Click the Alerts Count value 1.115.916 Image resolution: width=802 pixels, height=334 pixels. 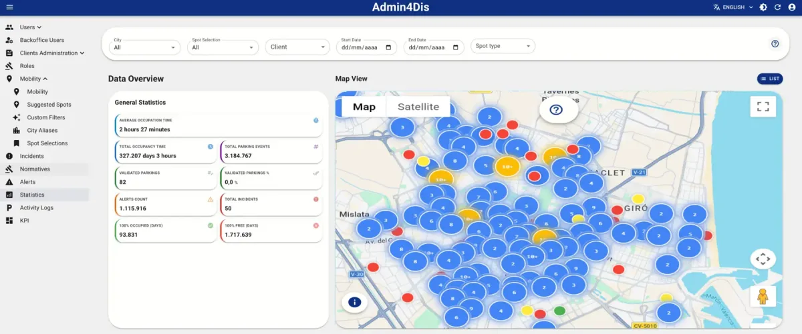(133, 208)
